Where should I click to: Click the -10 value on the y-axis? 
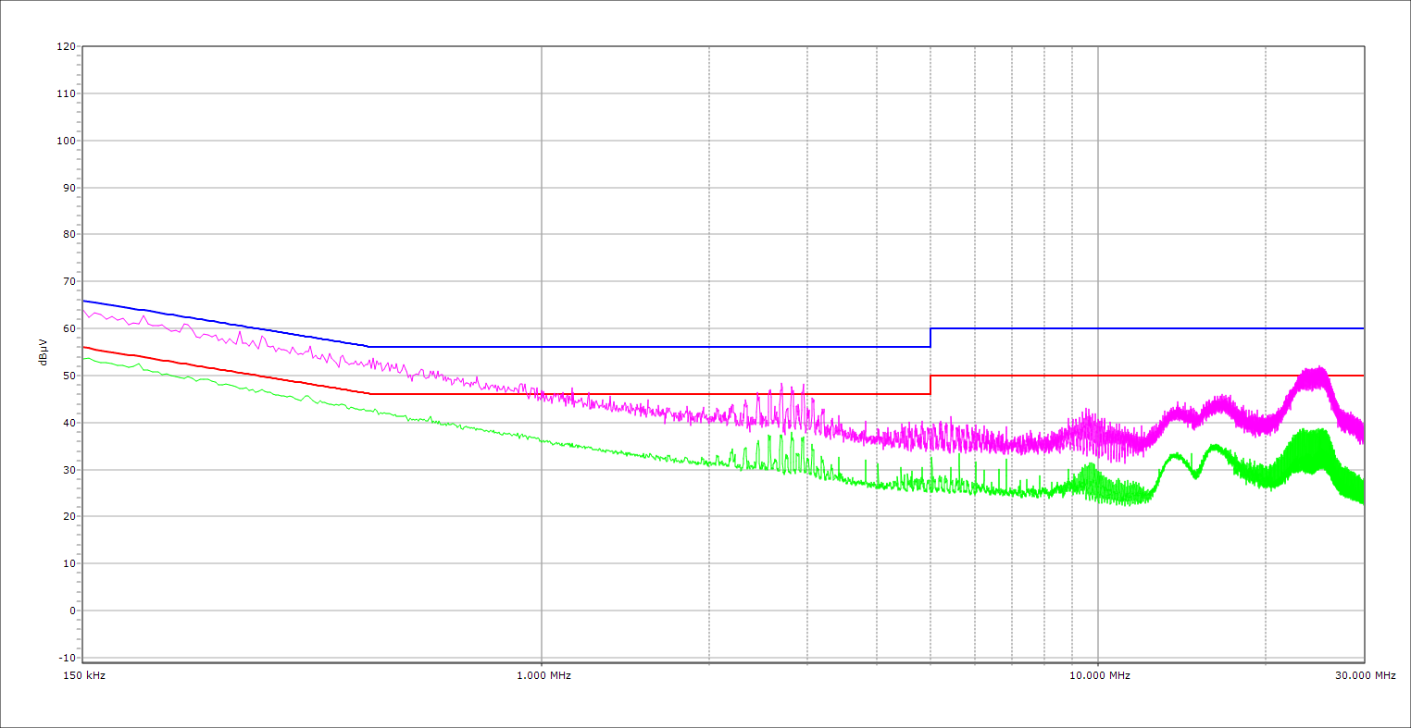tap(66, 658)
